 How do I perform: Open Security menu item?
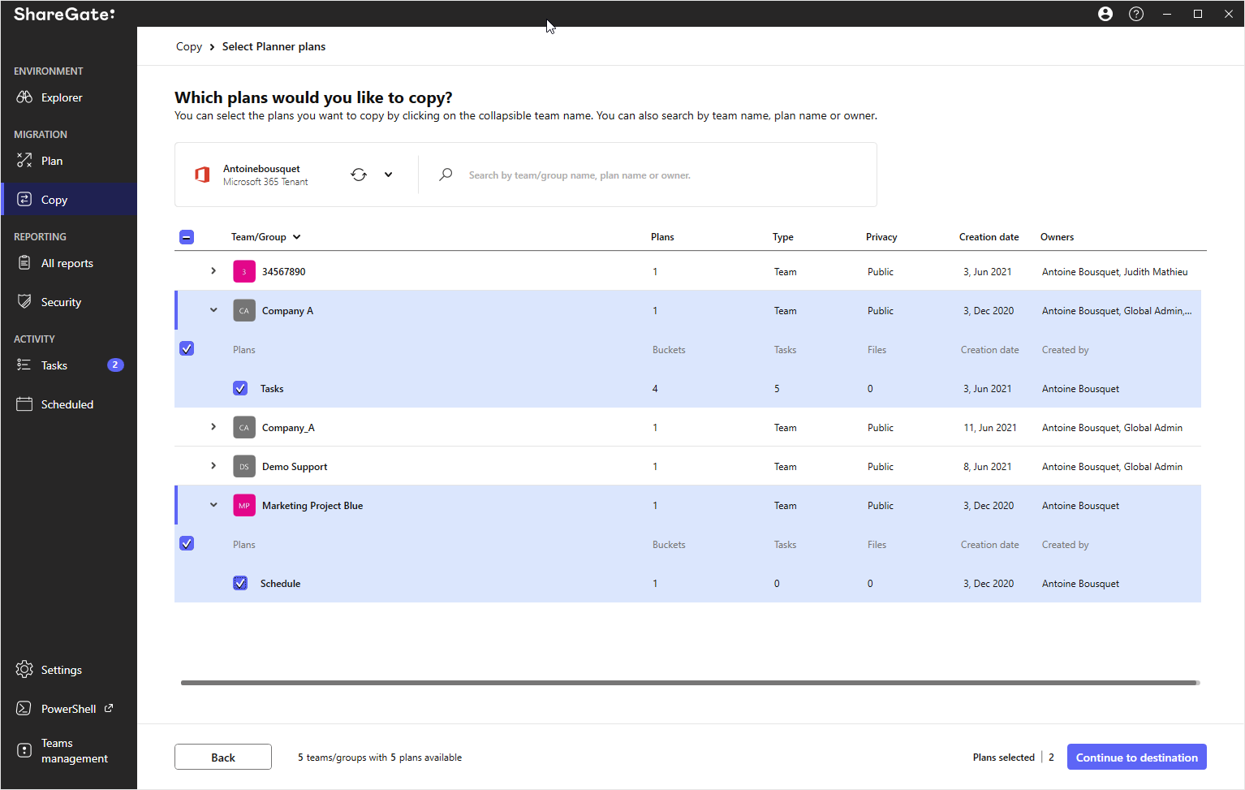69,302
